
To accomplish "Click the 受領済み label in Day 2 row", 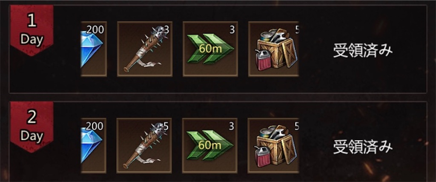I will [x=363, y=147].
